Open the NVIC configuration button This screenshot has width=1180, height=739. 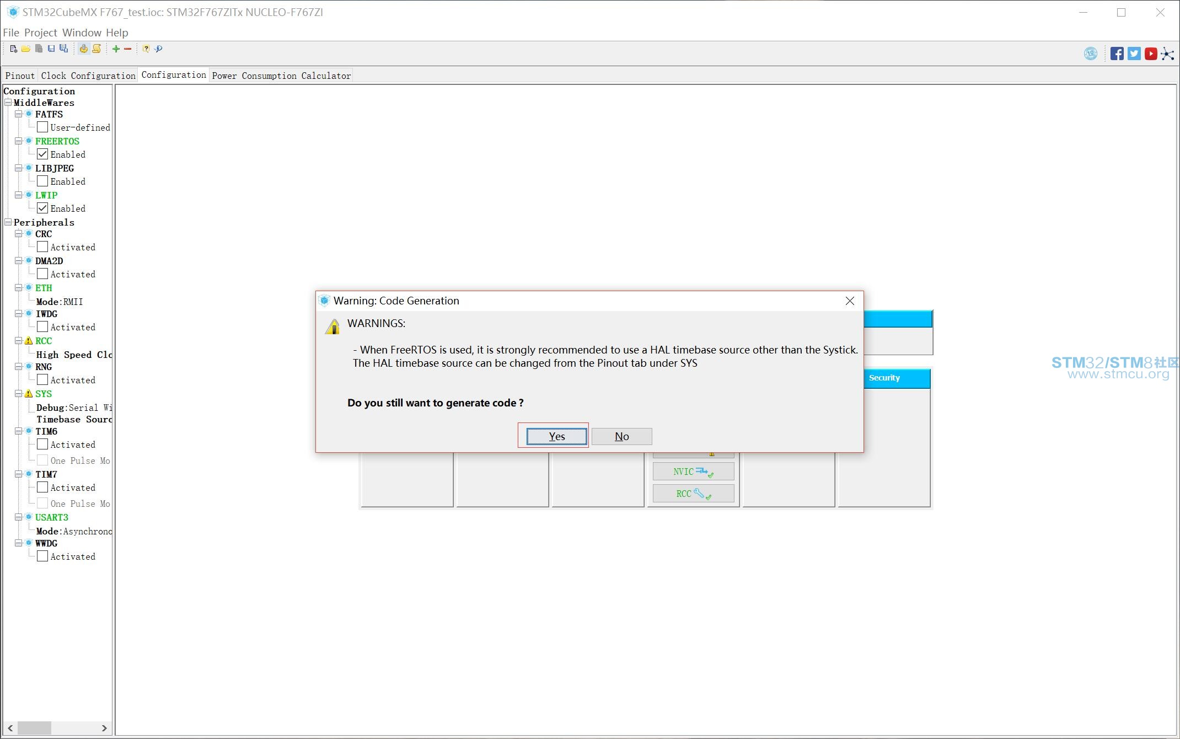(x=693, y=472)
